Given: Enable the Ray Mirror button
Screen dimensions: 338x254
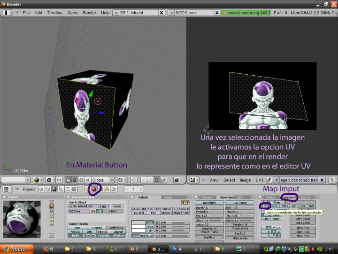Looking at the screenshot, I should pyautogui.click(x=209, y=203).
